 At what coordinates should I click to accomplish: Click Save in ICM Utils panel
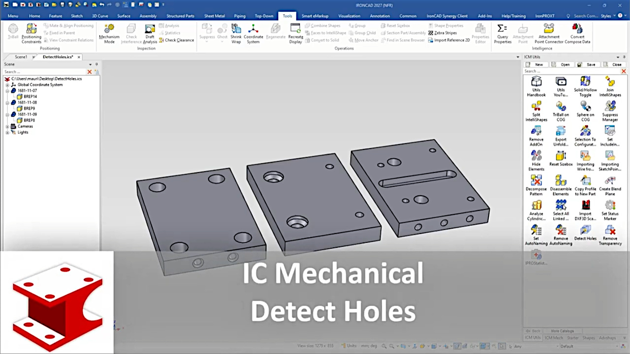[x=587, y=64]
